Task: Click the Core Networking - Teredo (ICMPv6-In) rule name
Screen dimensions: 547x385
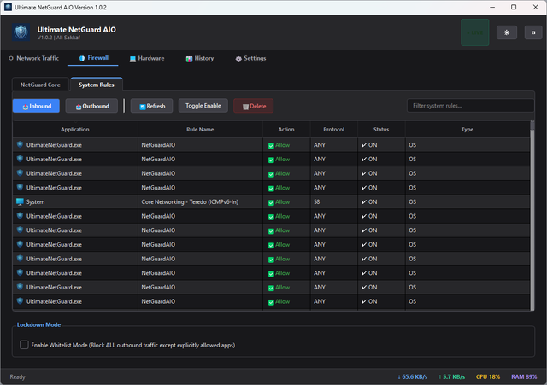Action: coord(190,201)
